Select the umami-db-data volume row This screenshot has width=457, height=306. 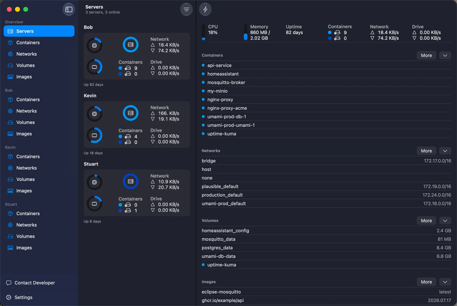326,256
